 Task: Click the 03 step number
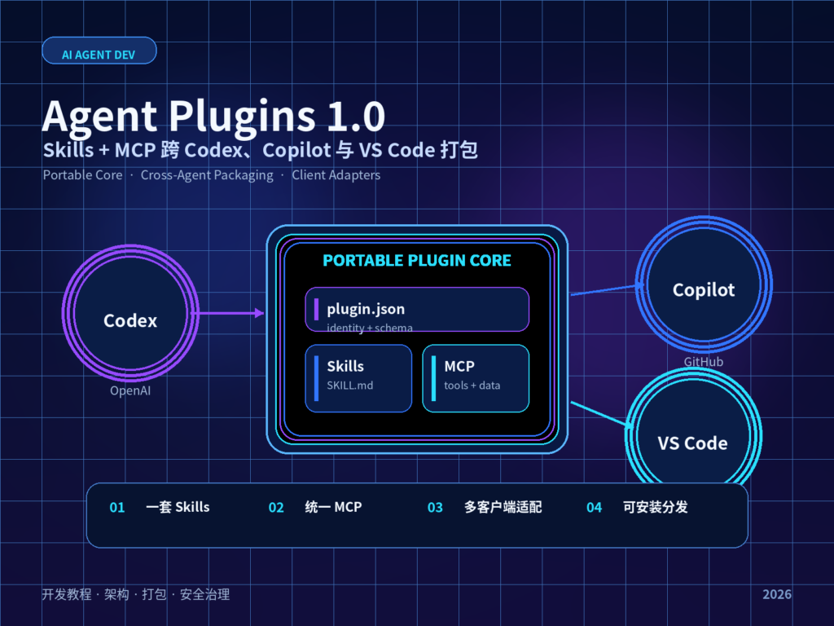pos(435,507)
